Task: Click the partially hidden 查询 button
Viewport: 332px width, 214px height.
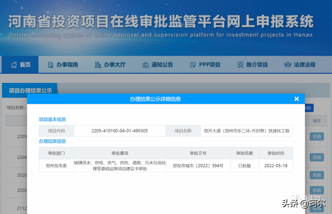Action: pos(309,108)
